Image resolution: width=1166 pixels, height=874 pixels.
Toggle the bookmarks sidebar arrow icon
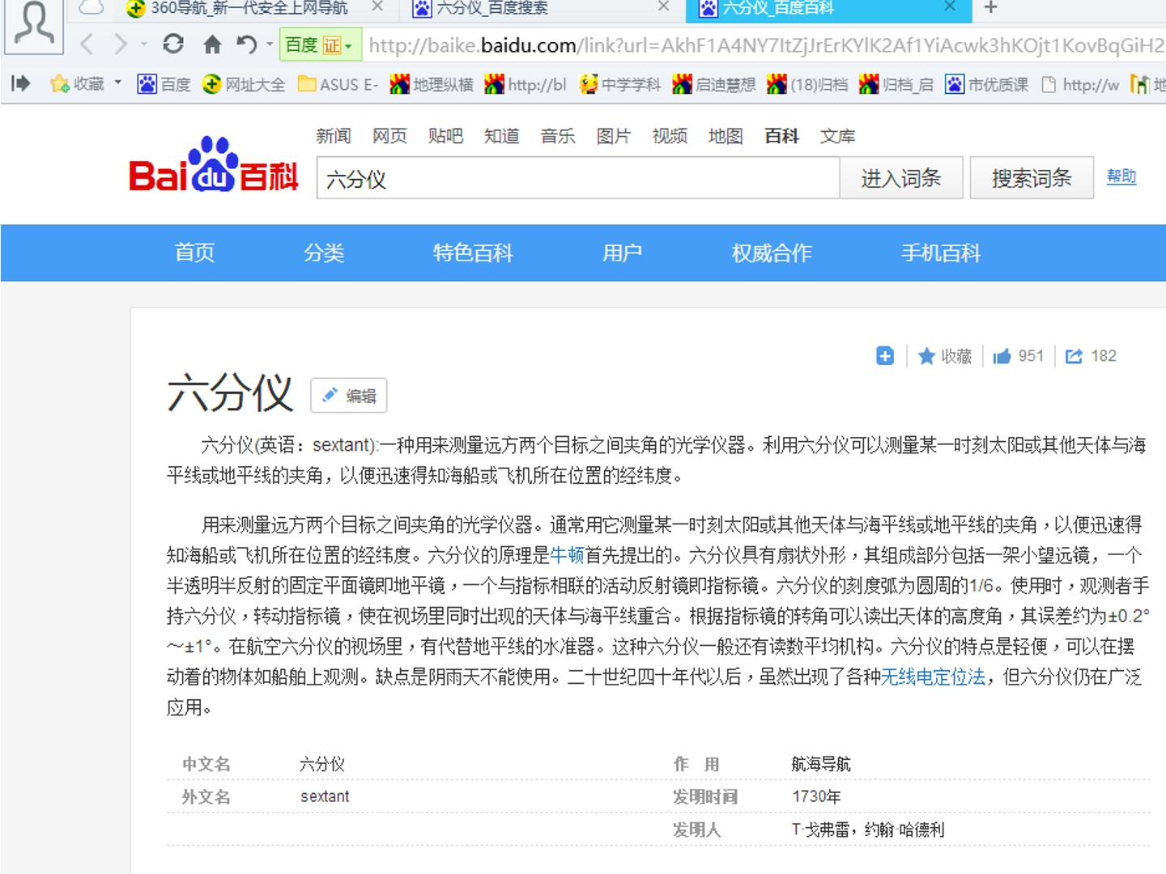coord(21,83)
